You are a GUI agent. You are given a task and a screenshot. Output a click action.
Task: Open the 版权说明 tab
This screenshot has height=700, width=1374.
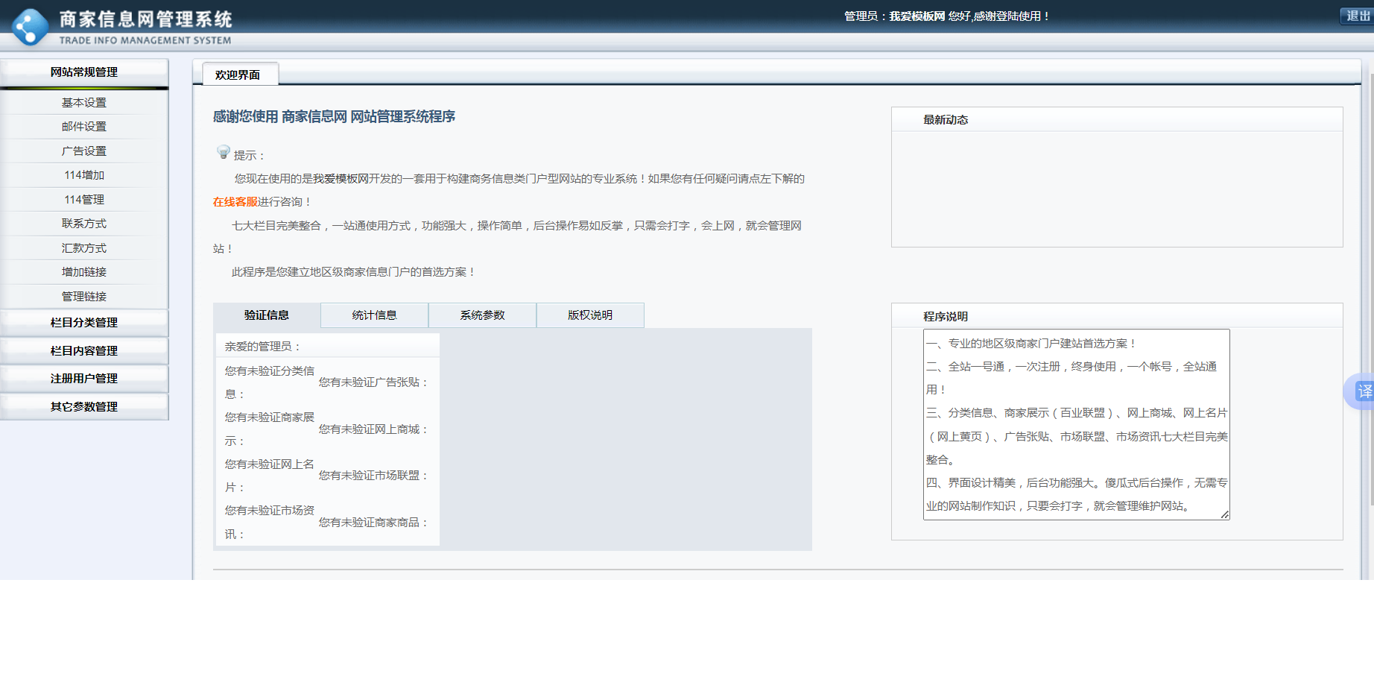click(x=590, y=315)
